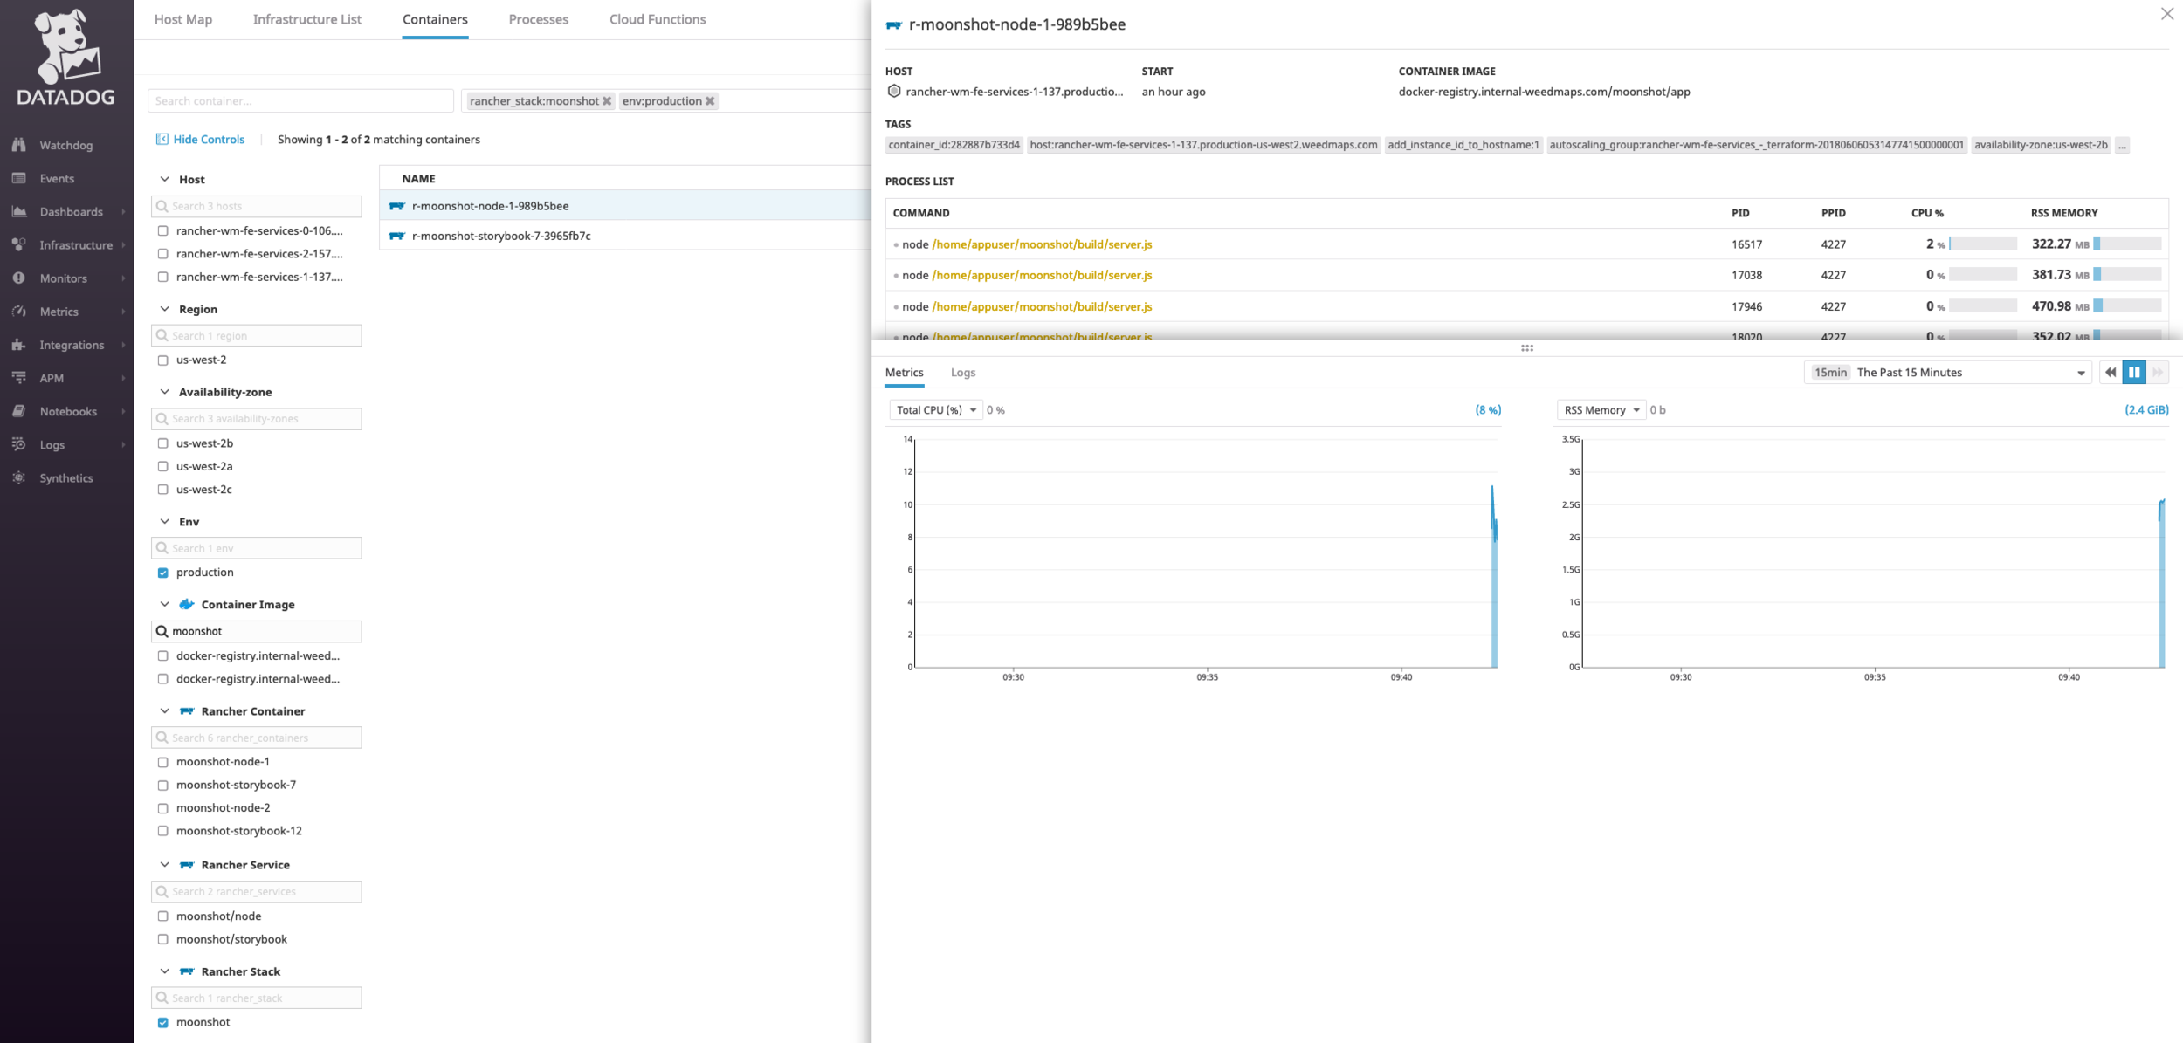Viewport: 2183px width, 1043px height.
Task: Open the Synthetics sidebar icon
Action: pyautogui.click(x=18, y=478)
